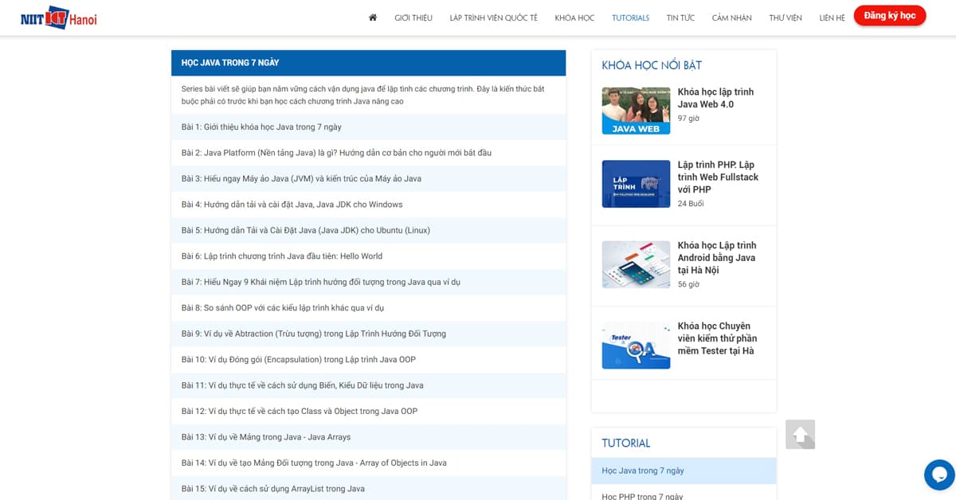Screen dimensions: 956x500
Task: Go to the GIỚI THIỆU menu
Action: coord(413,18)
